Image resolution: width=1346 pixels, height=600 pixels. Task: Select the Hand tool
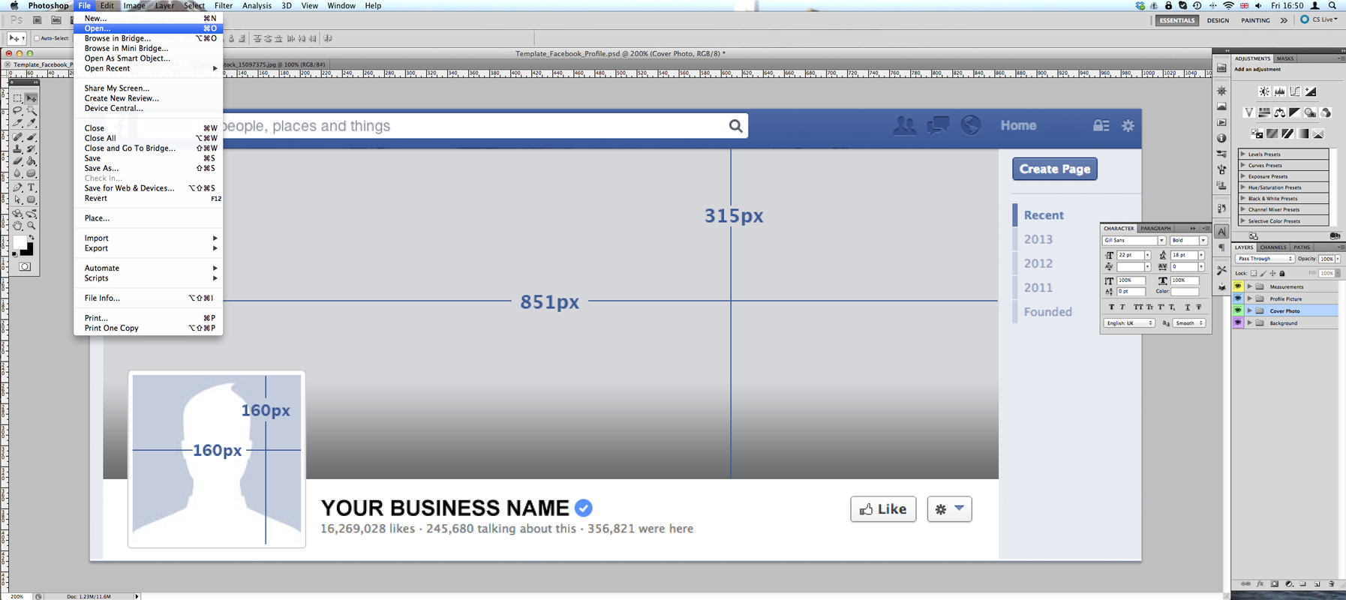point(17,225)
